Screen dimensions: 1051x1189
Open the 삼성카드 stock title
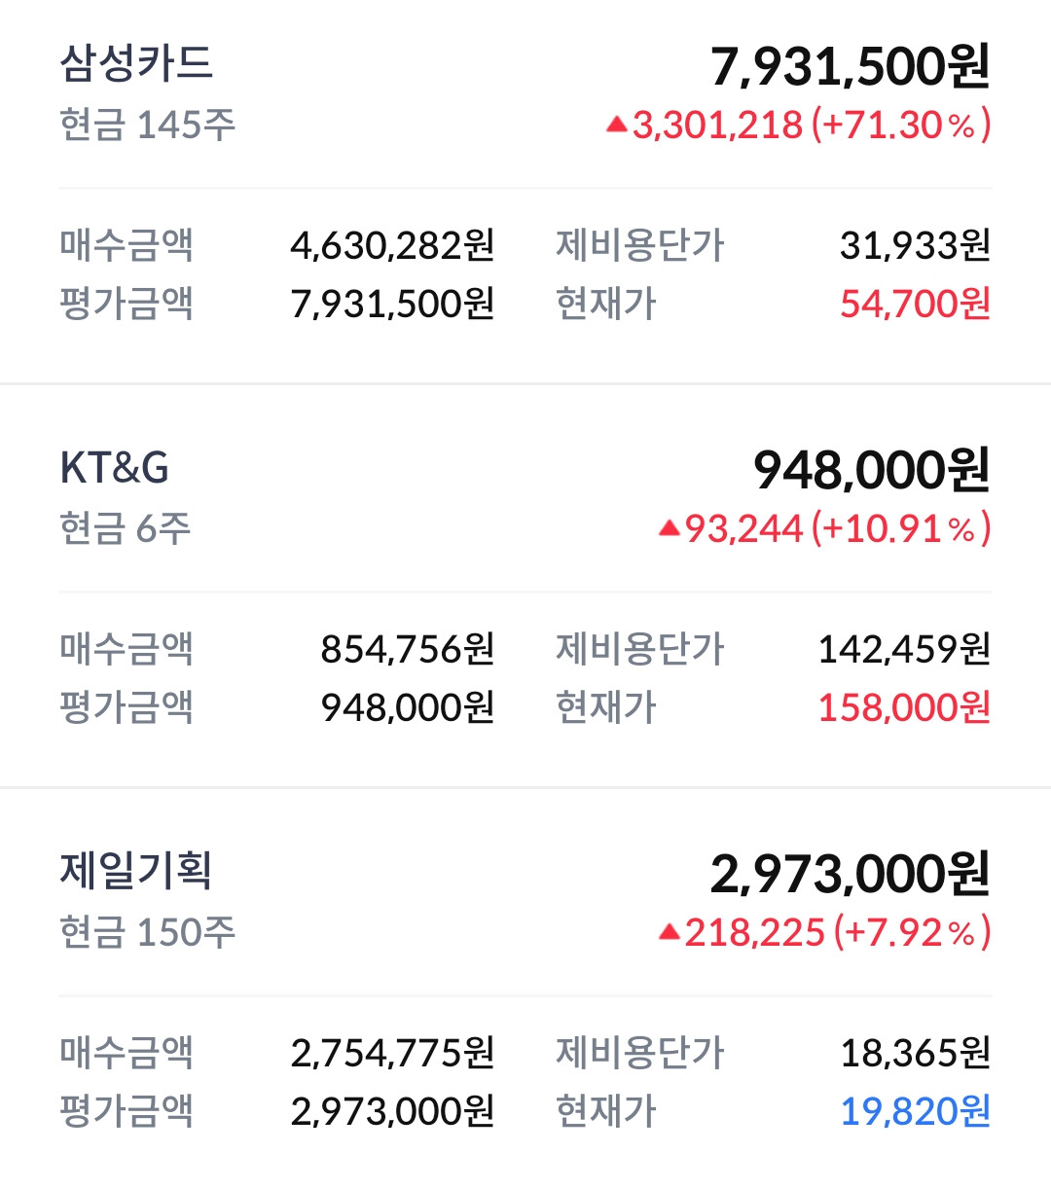[136, 64]
